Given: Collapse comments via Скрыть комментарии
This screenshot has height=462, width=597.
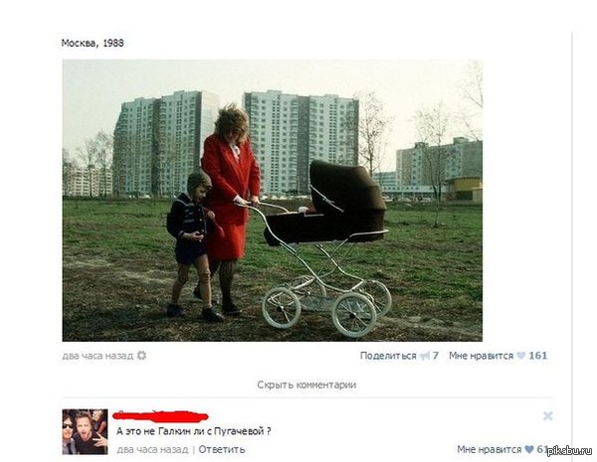Looking at the screenshot, I should click(x=306, y=385).
